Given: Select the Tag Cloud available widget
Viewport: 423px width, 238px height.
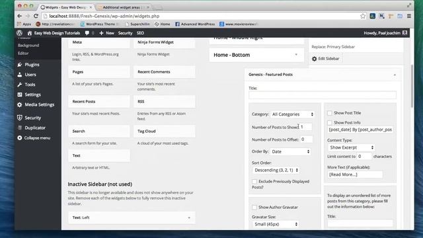Looking at the screenshot, I should point(165,131).
